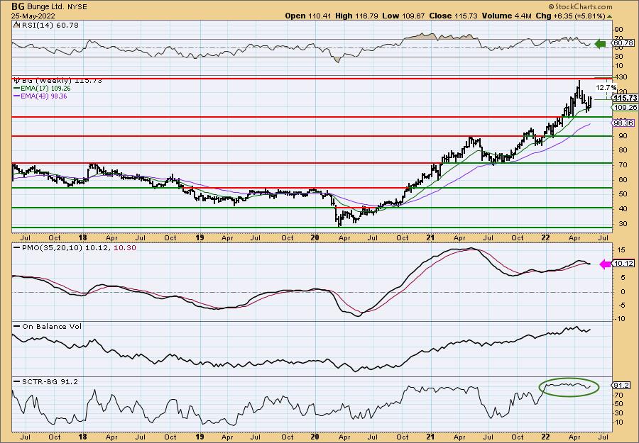Select the Bunge Ltd. company name
The width and height of the screenshot is (639, 443).
(x=44, y=7)
